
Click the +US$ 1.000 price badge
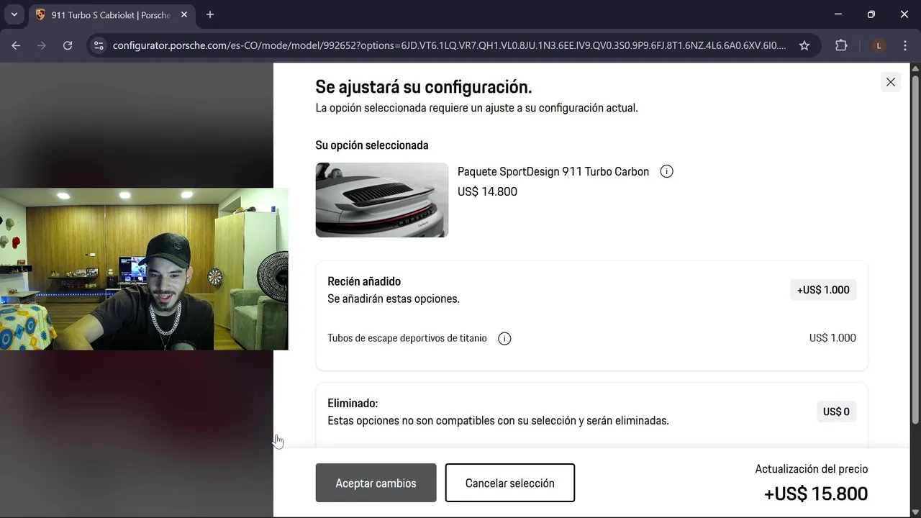point(823,290)
